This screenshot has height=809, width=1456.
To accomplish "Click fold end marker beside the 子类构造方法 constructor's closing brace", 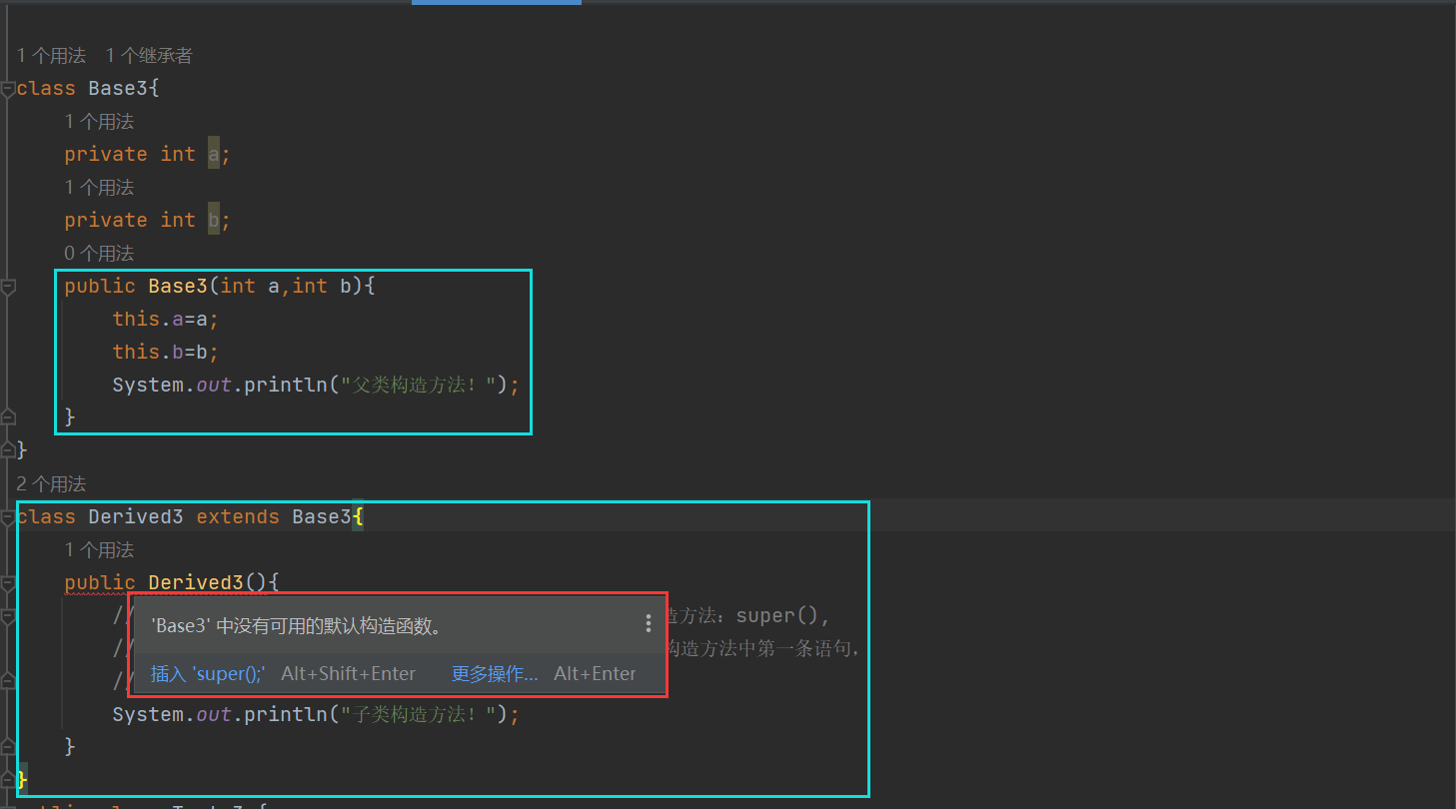I will point(8,746).
